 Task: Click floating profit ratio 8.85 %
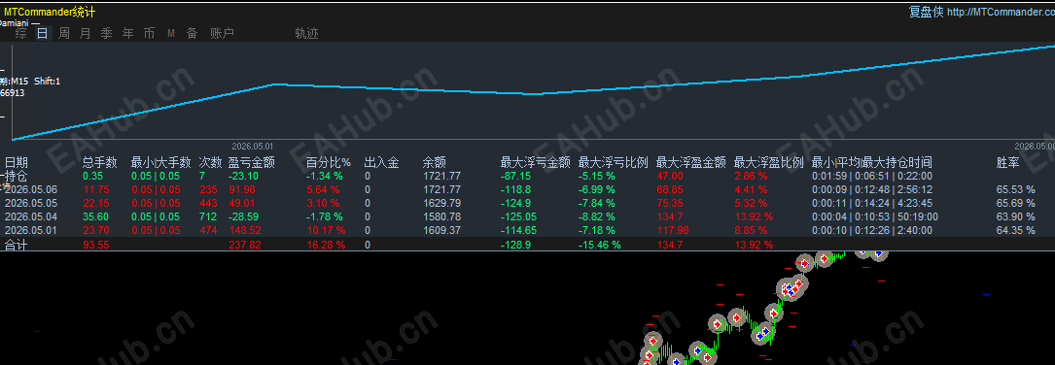tap(752, 230)
